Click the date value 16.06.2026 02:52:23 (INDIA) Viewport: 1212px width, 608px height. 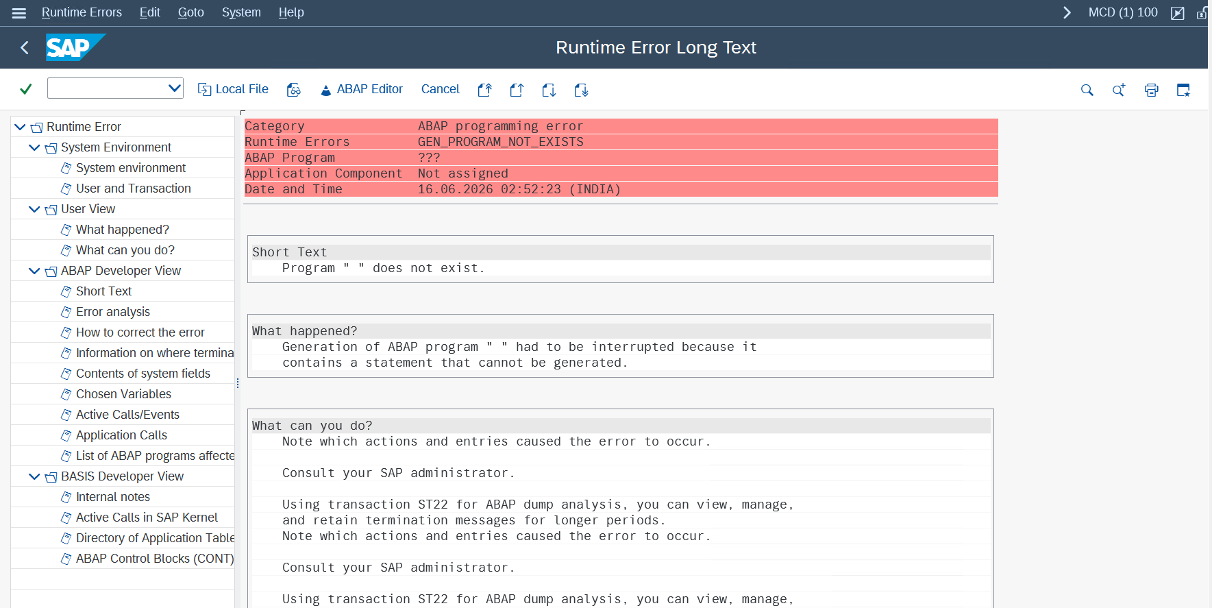519,189
